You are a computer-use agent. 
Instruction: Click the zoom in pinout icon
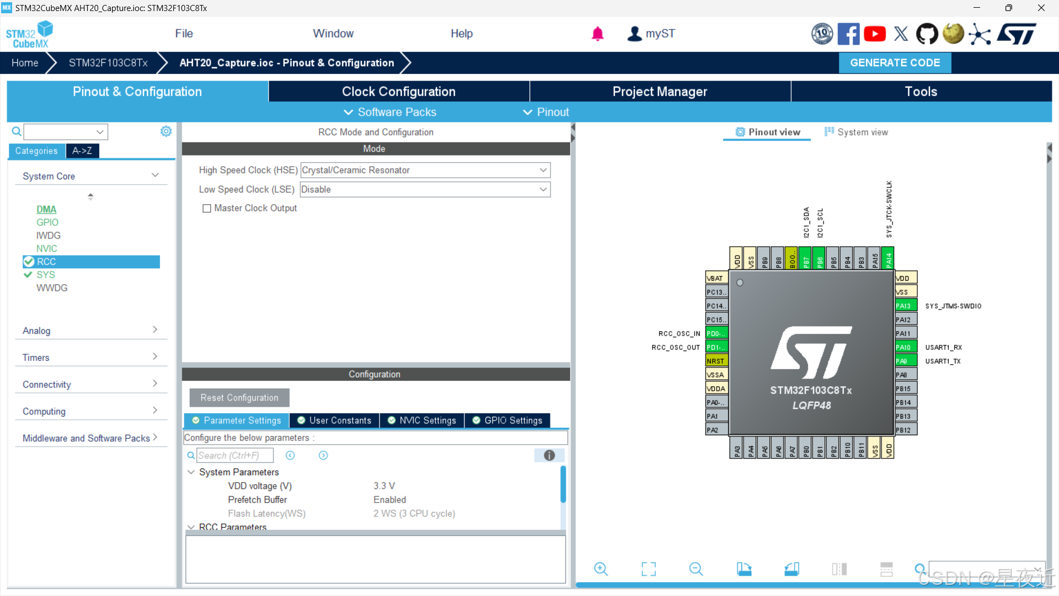601,569
